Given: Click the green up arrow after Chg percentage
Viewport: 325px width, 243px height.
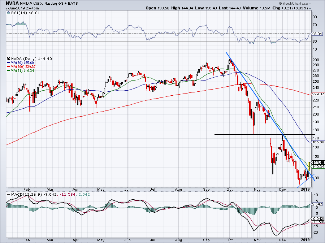Looking at the screenshot, I should click(310, 8).
